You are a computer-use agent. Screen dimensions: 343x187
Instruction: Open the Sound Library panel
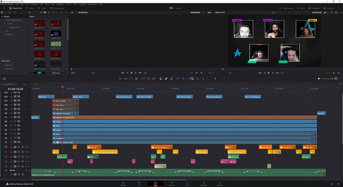pyautogui.click(x=56, y=8)
